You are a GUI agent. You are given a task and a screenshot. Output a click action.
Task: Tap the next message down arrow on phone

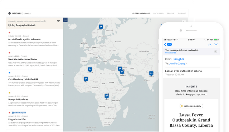click(x=216, y=44)
